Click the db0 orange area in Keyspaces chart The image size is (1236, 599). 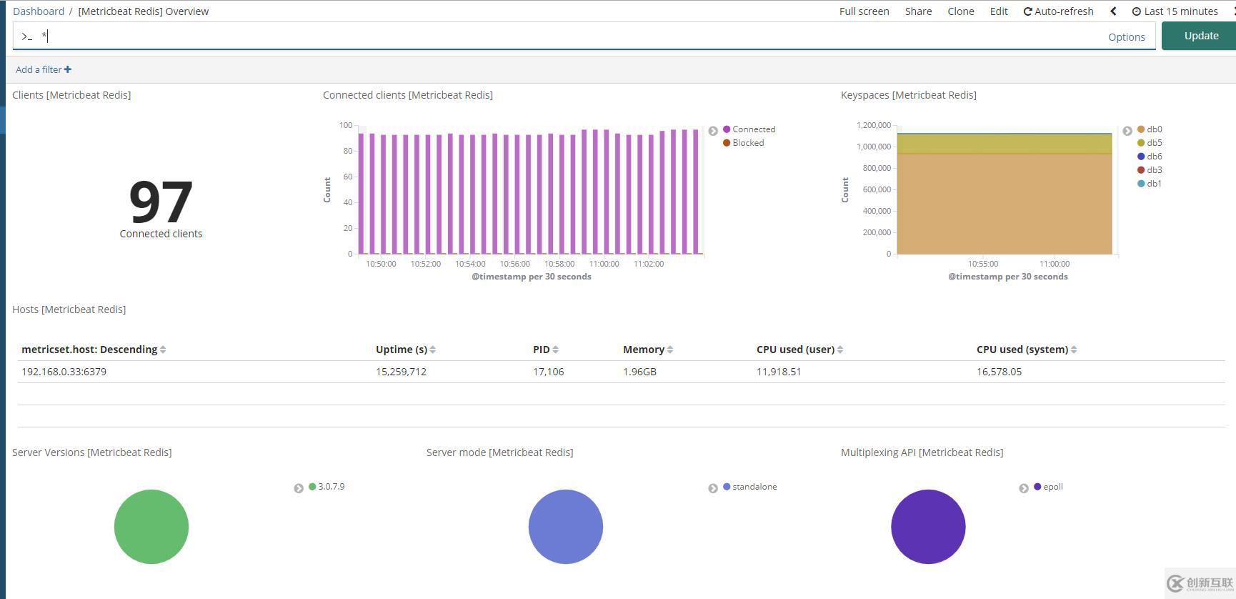(x=1005, y=204)
